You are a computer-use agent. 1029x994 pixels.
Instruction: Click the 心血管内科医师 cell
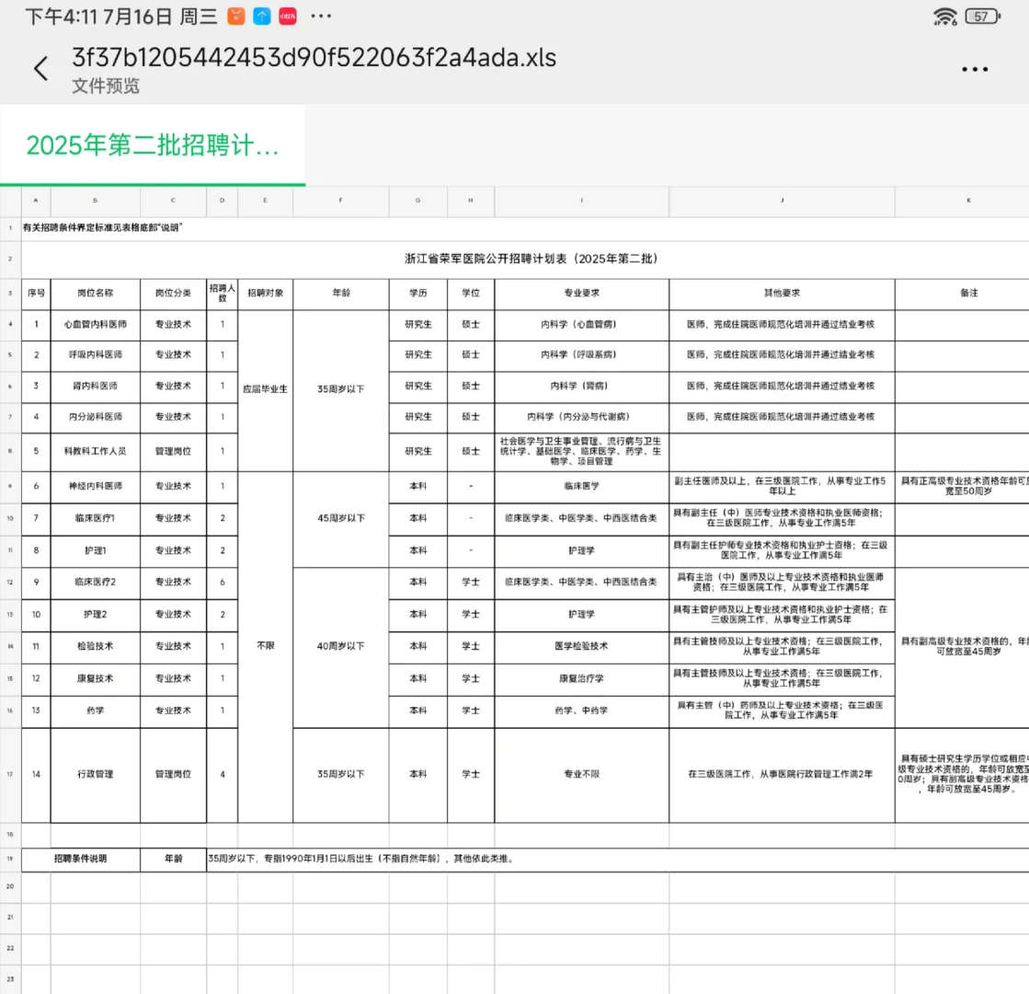[x=95, y=325]
